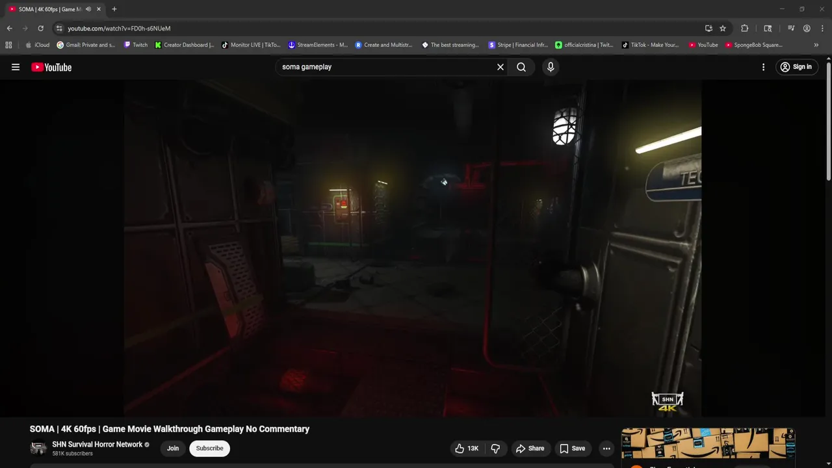The height and width of the screenshot is (468, 832).
Task: Click the search magnifier button
Action: [x=521, y=67]
